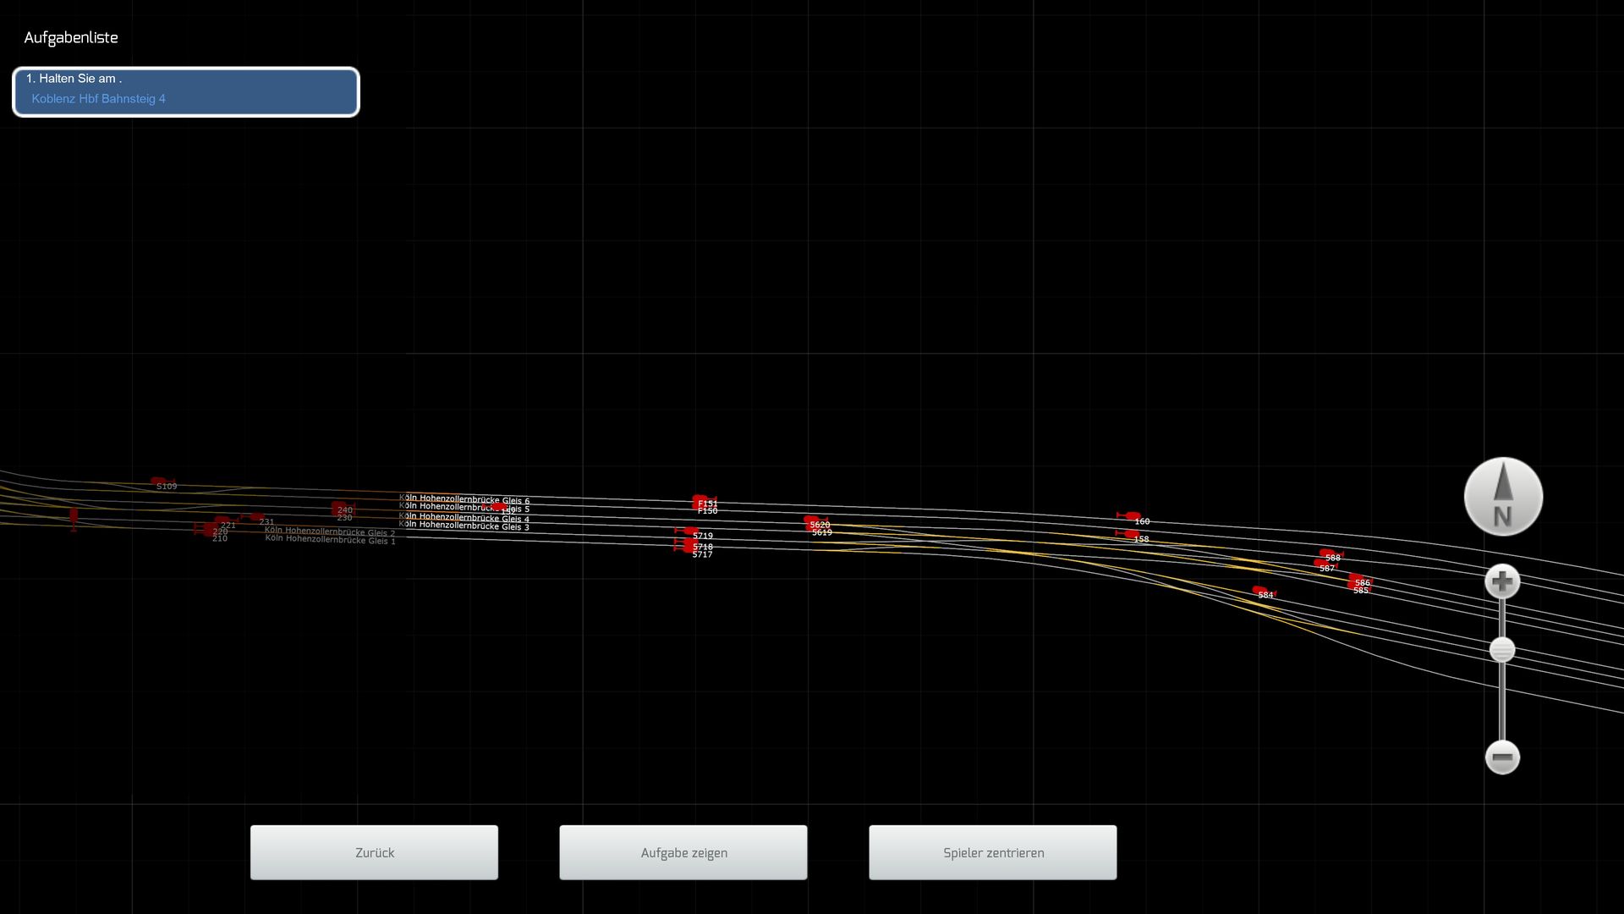Viewport: 1624px width, 914px height.
Task: Zoom in with the plus button
Action: [x=1502, y=582]
